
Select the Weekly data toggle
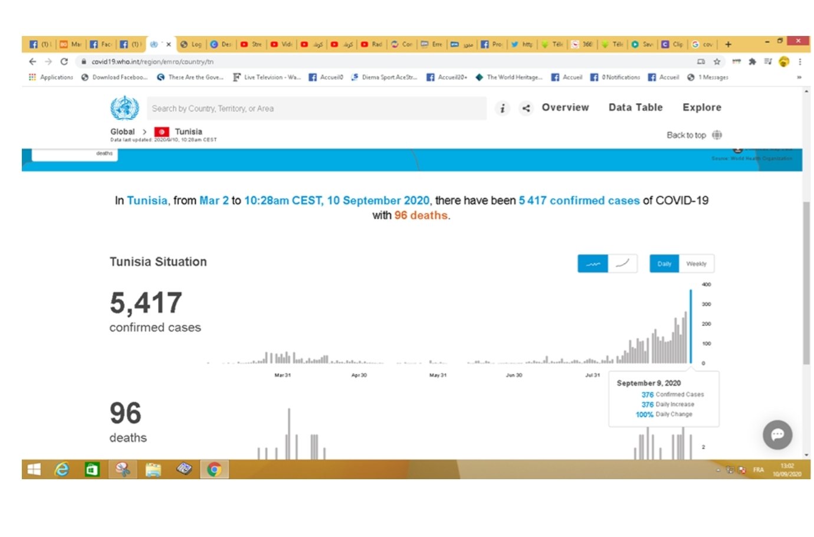(x=696, y=264)
